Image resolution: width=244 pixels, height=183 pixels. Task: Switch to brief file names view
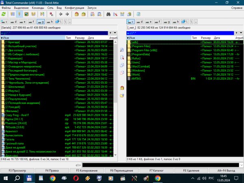(x=13, y=14)
